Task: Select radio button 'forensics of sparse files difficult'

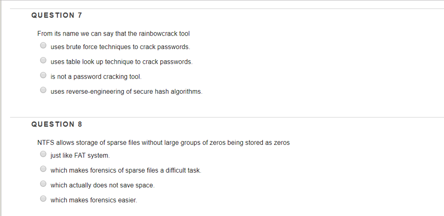Action: click(x=43, y=169)
